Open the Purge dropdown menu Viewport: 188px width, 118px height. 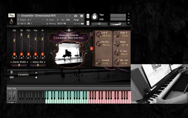pyautogui.click(x=78, y=20)
